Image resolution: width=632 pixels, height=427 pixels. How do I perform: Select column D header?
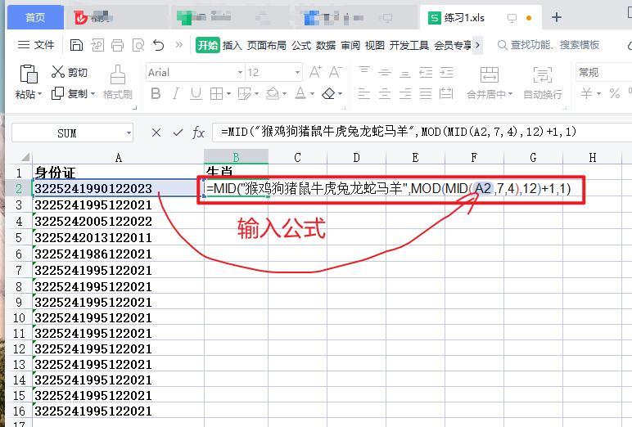(356, 158)
